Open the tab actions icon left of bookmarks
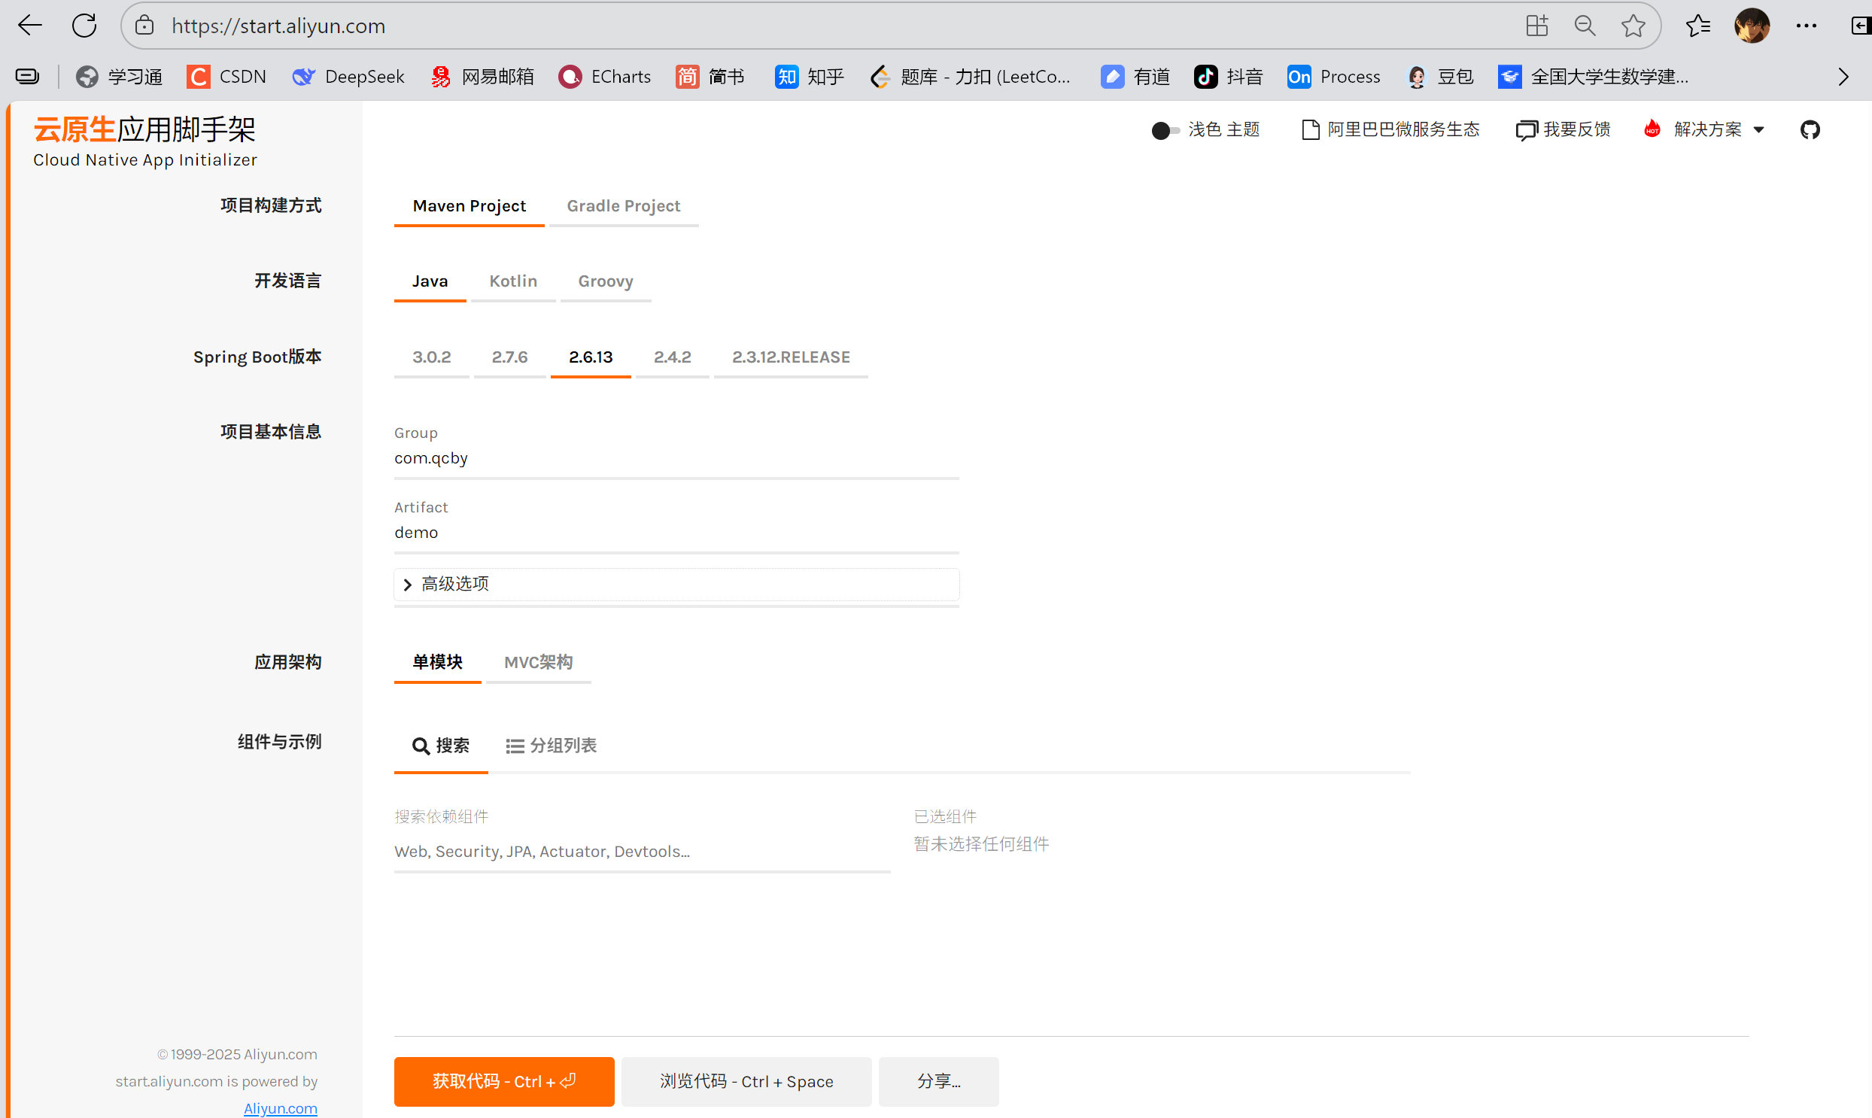This screenshot has width=1872, height=1118. click(x=27, y=77)
